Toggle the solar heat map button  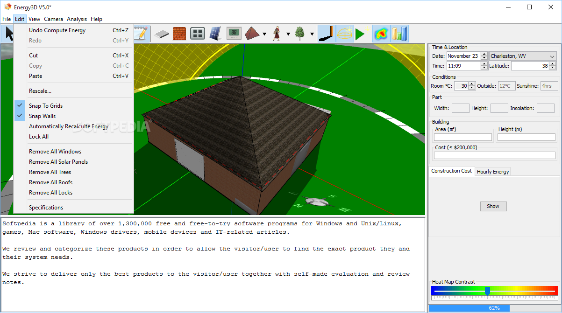pos(381,34)
